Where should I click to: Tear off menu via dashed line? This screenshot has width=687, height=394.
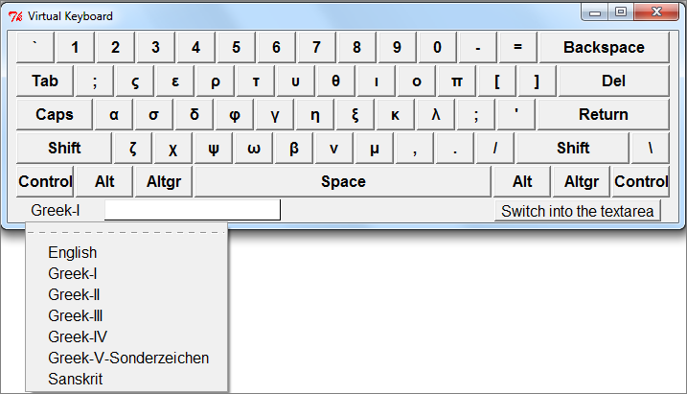(x=126, y=232)
